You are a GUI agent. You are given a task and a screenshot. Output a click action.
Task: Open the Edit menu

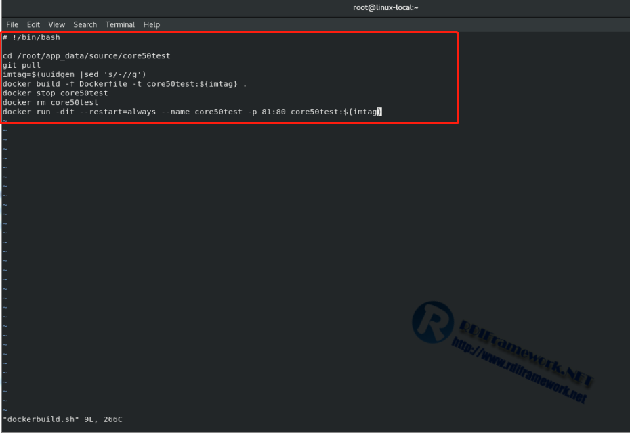point(33,24)
